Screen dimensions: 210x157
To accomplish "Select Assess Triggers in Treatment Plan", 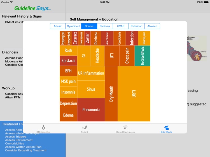I will pyautogui.click(x=16, y=137).
